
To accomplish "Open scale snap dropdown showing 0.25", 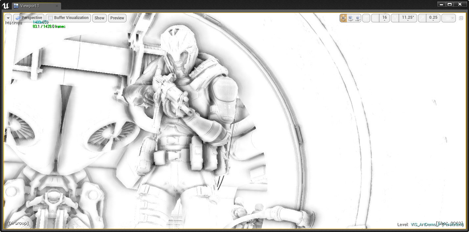I will pyautogui.click(x=433, y=18).
